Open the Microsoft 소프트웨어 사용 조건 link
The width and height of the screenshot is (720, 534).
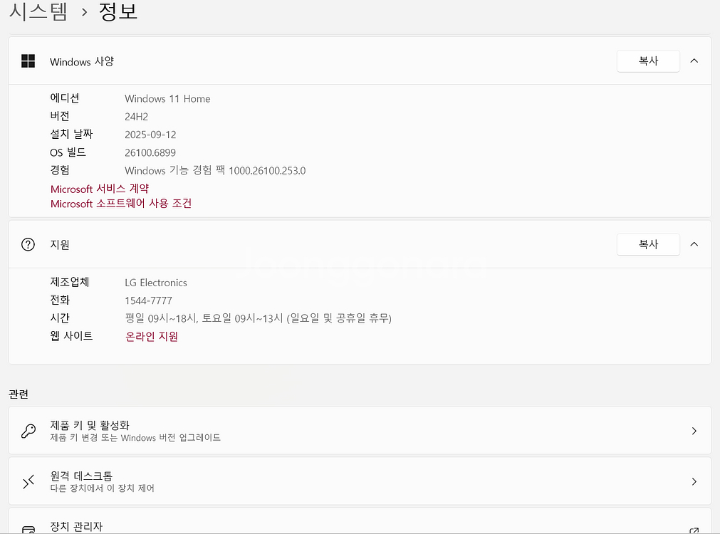click(121, 204)
